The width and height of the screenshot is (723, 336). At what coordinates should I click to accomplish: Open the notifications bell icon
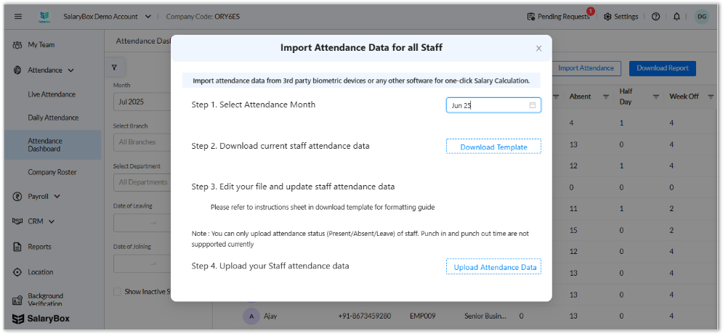coord(676,17)
